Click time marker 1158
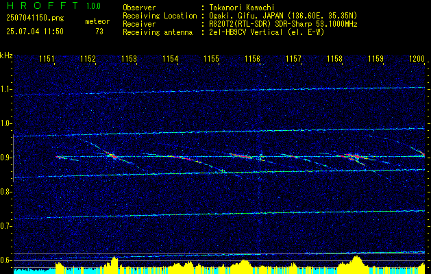The image size is (431, 274). click(x=334, y=59)
